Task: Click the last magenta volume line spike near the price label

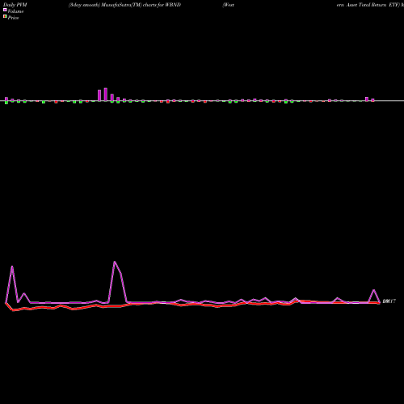Action: tap(374, 290)
